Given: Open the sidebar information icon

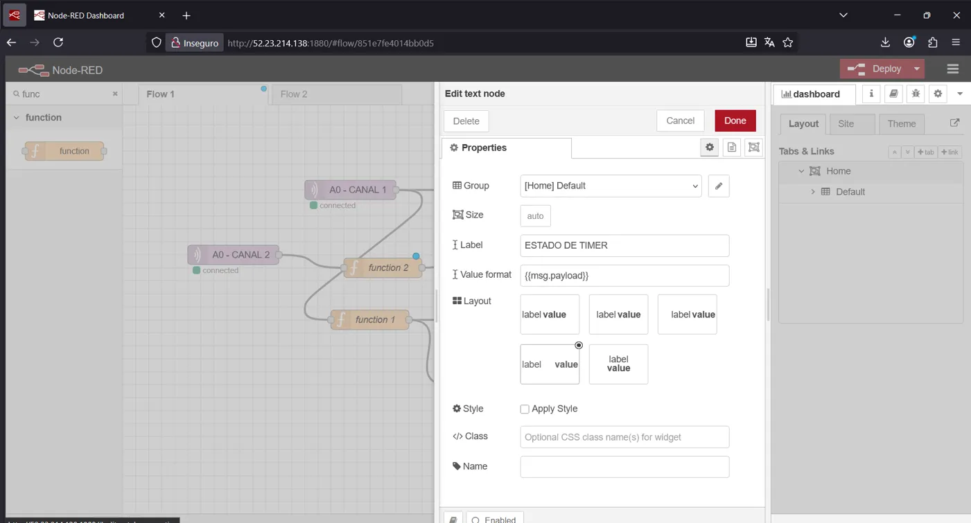Looking at the screenshot, I should pyautogui.click(x=871, y=94).
